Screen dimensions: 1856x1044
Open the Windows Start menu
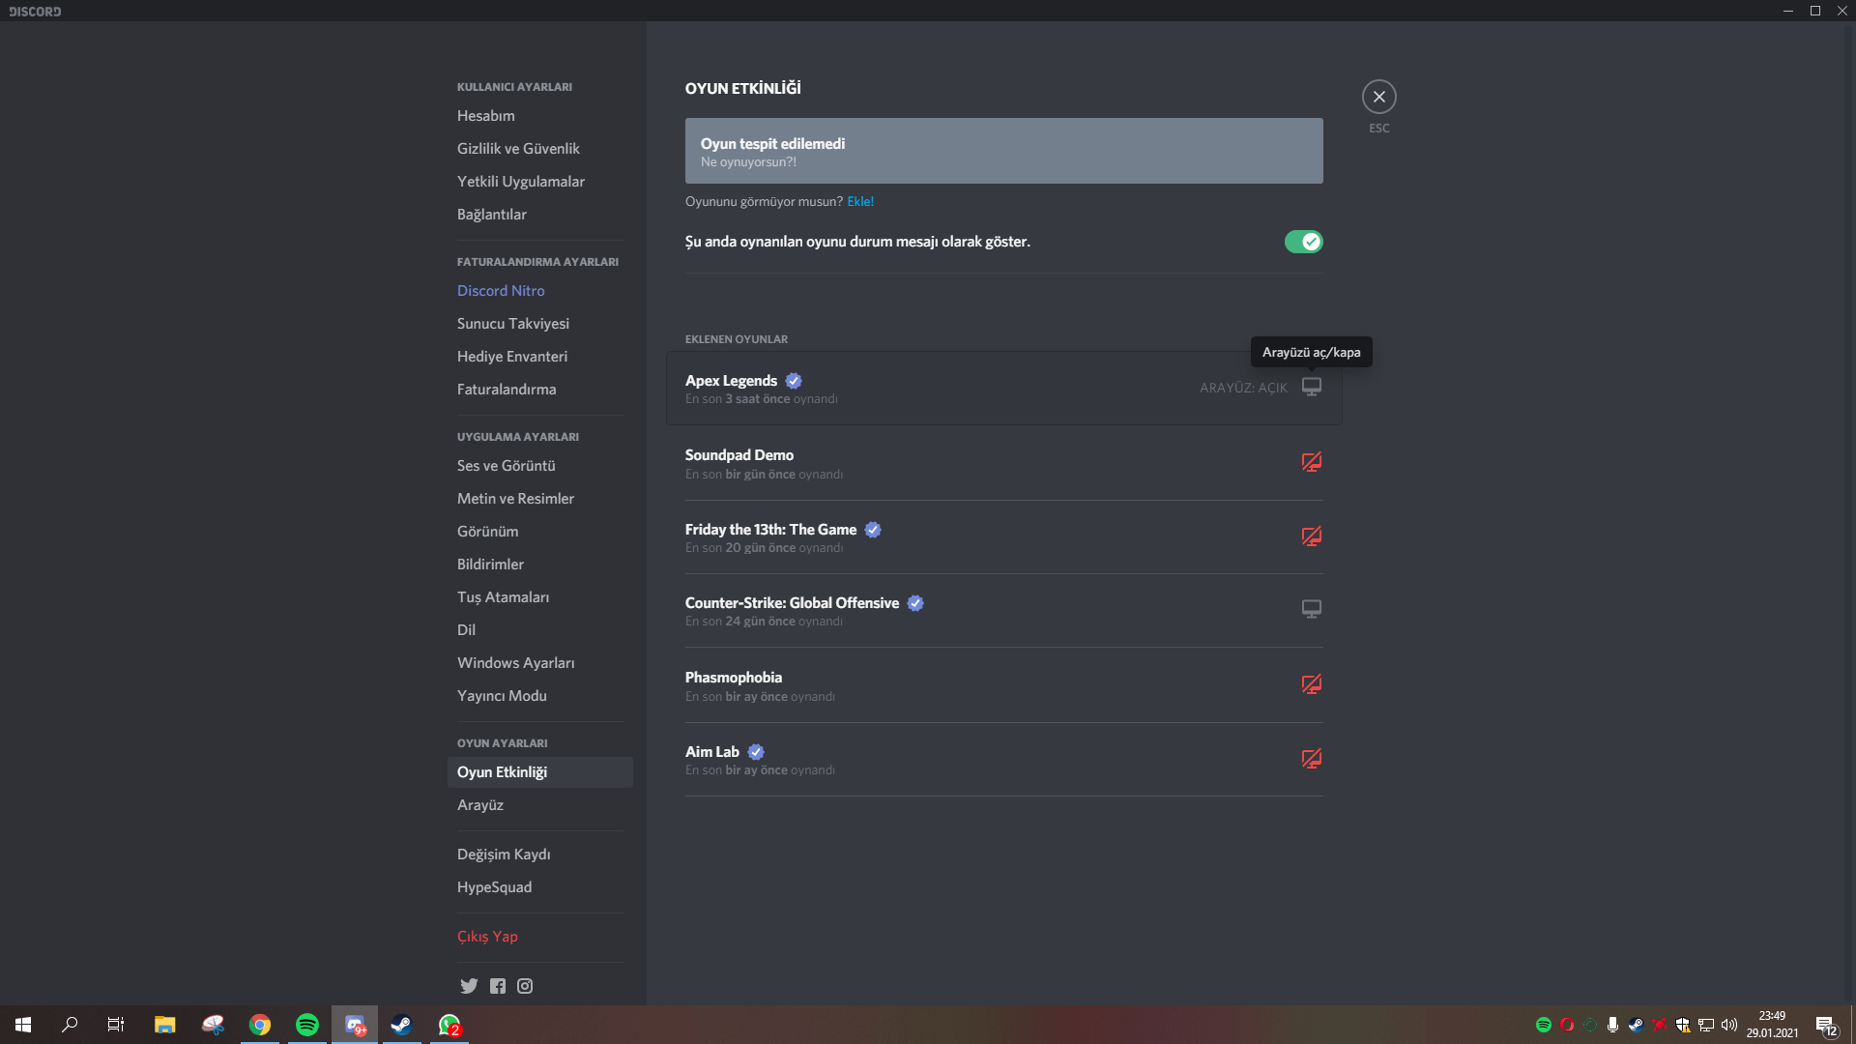pos(23,1025)
